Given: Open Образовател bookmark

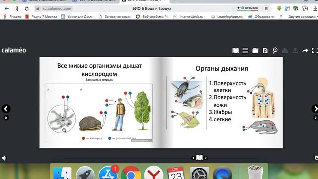Looking at the screenshot, I should (262, 16).
